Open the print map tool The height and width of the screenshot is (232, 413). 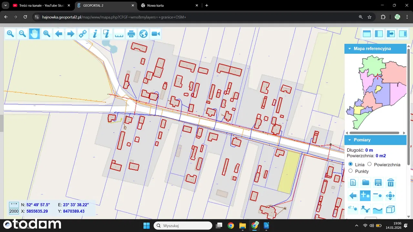131,34
